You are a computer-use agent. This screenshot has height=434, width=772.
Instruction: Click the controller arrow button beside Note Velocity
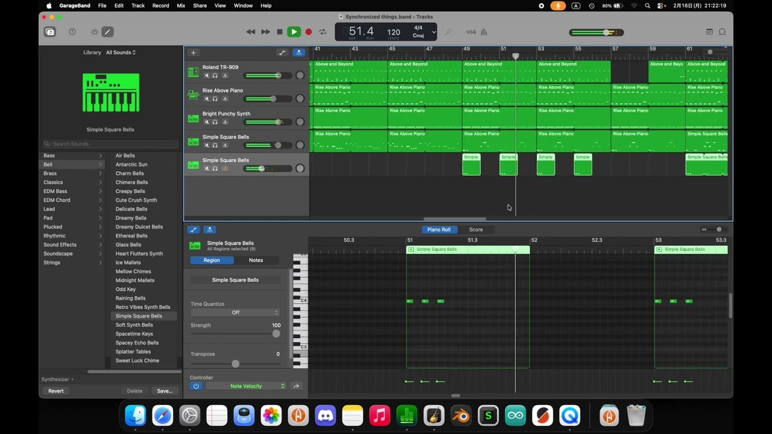(x=296, y=386)
